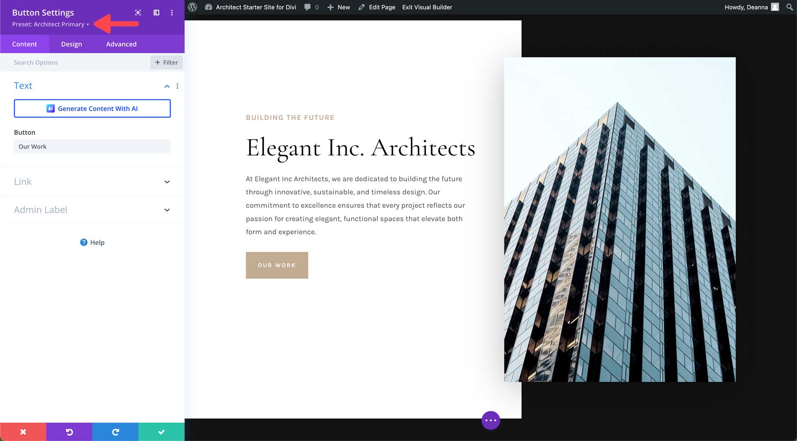The height and width of the screenshot is (441, 797).
Task: Switch to the Design tab
Action: (71, 44)
